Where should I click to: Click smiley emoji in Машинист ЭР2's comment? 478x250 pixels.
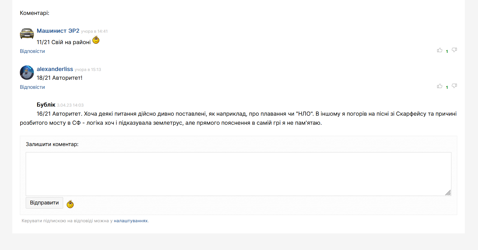pos(96,40)
